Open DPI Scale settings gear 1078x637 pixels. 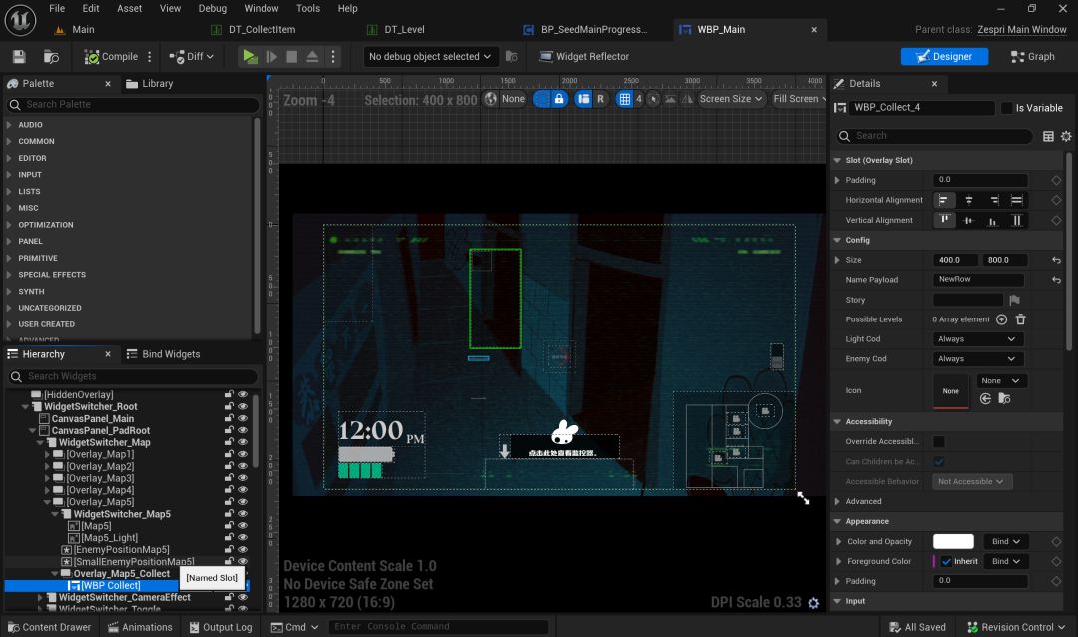[814, 603]
